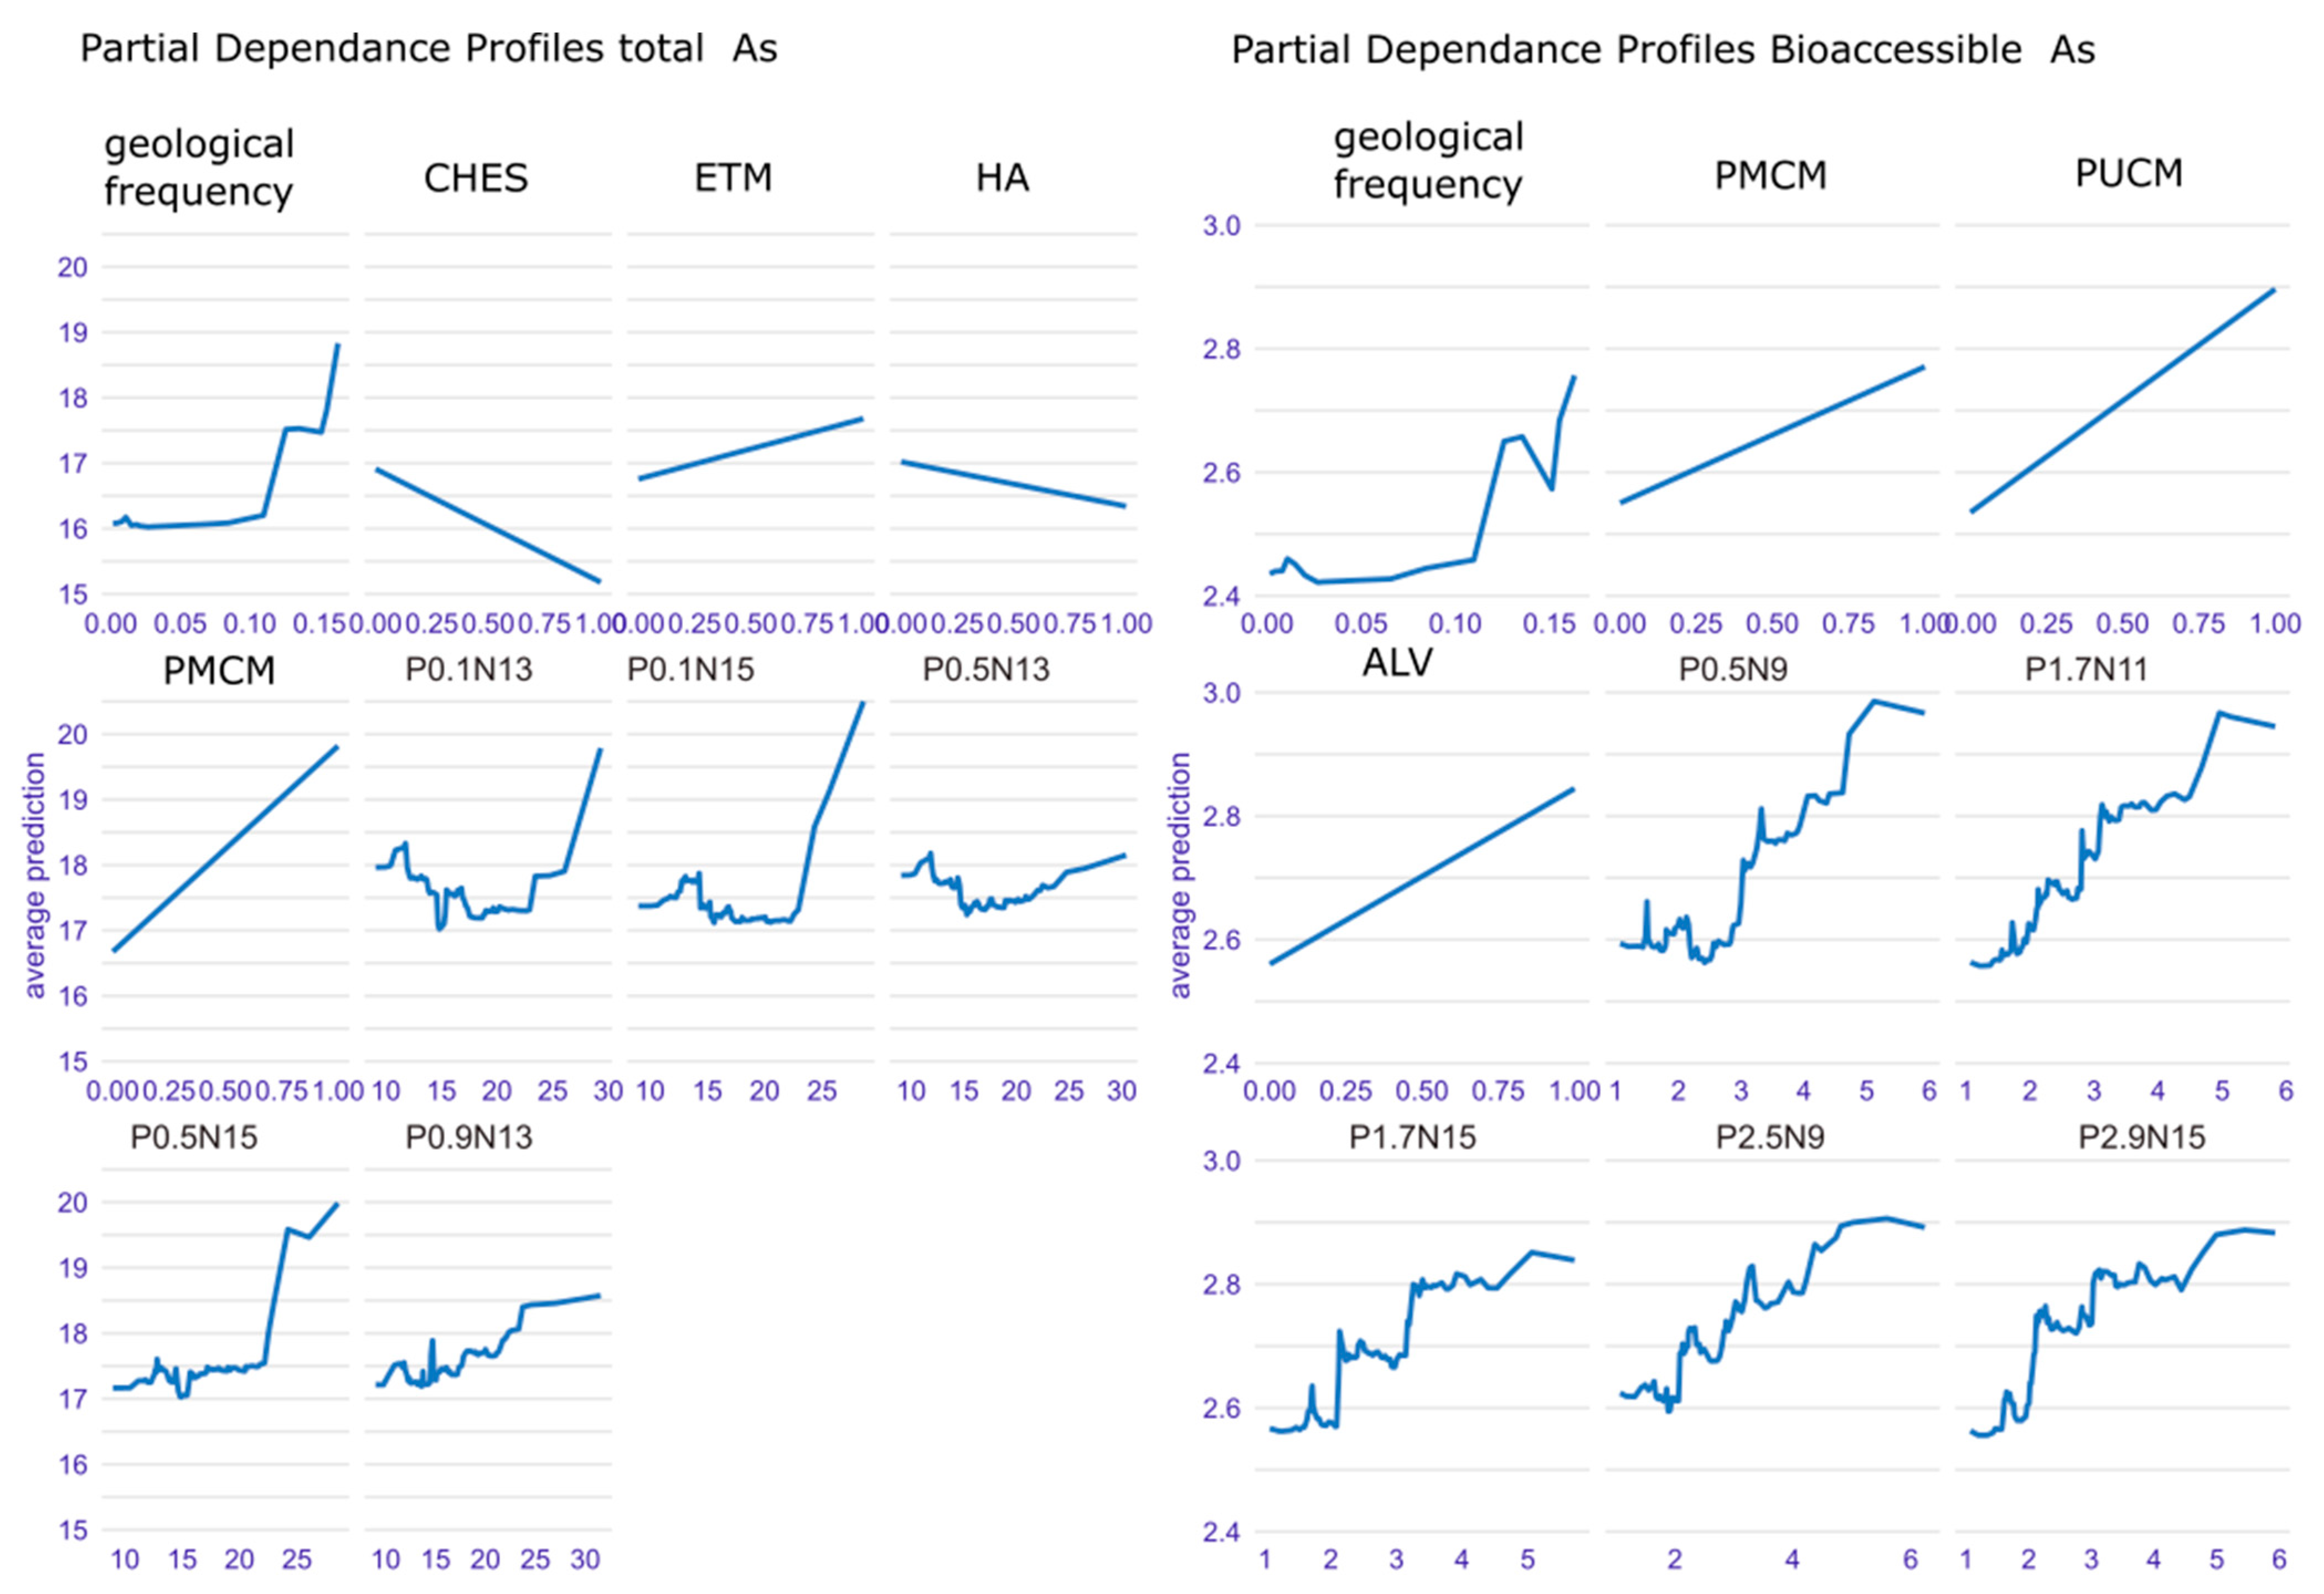Select the CHES panel title
This screenshot has width=2324, height=1594.
[475, 178]
